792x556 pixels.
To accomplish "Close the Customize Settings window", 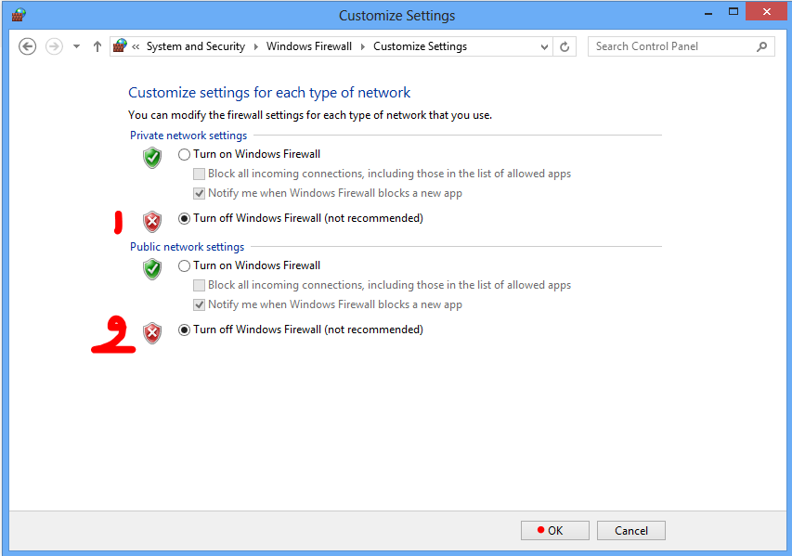I will pyautogui.click(x=766, y=12).
